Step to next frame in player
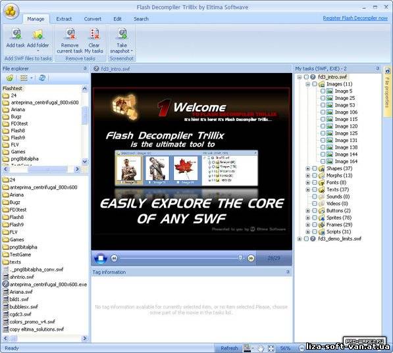Viewport: 393px width, 353px height. tap(251, 258)
